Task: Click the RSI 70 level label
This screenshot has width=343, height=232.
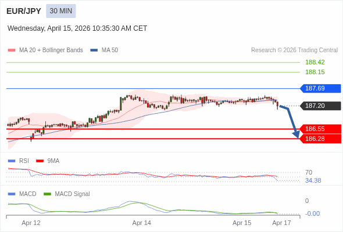Action: coord(309,172)
